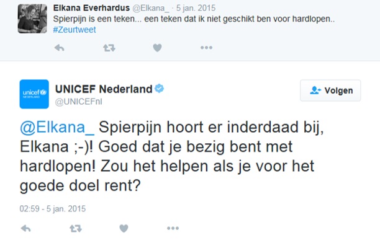Open more options on UNICEF tweet
Viewport: 380px width, 243px height.
point(173,228)
